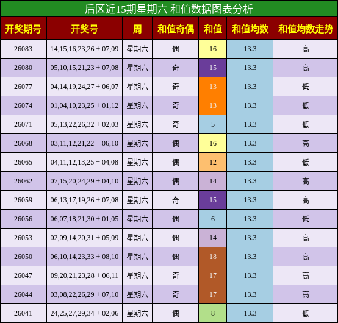338x323 pixels.
Task: Click sum value 17 in row 26047
Action: pyautogui.click(x=213, y=275)
